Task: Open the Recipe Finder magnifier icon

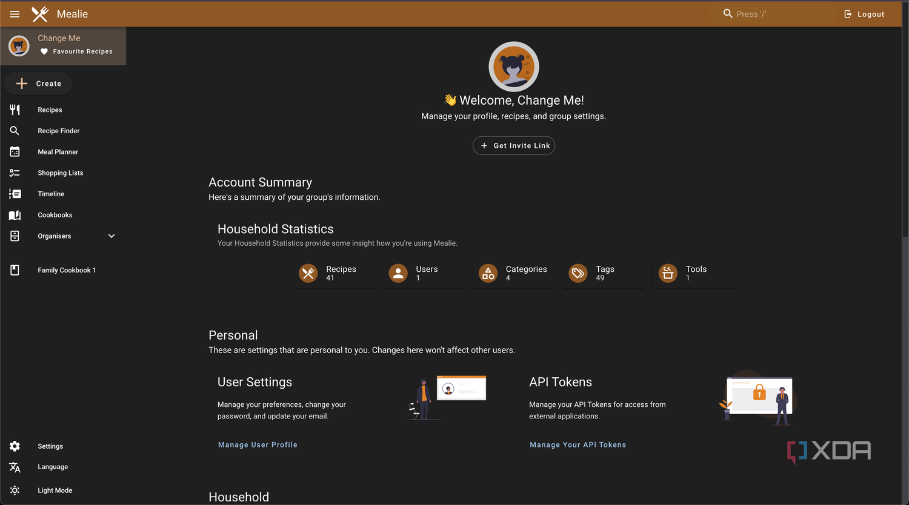Action: pos(15,131)
